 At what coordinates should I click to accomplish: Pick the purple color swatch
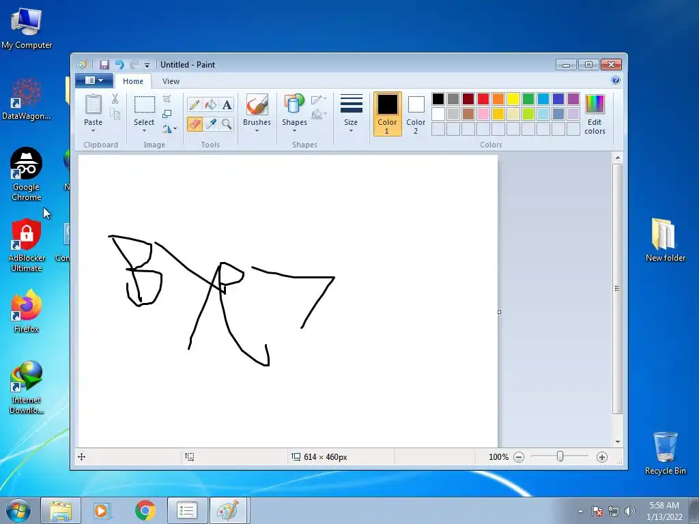(573, 99)
